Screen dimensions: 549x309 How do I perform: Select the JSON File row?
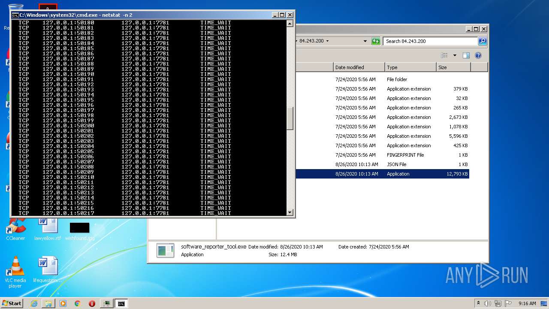coord(382,164)
